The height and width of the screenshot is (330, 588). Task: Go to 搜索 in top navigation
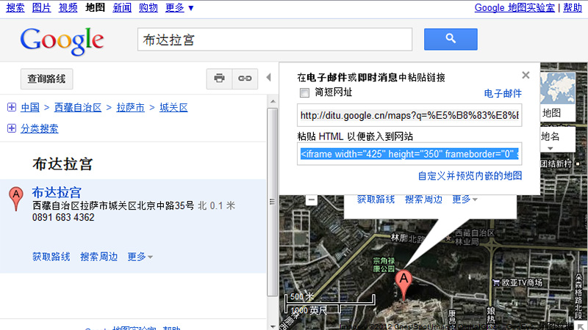click(15, 7)
